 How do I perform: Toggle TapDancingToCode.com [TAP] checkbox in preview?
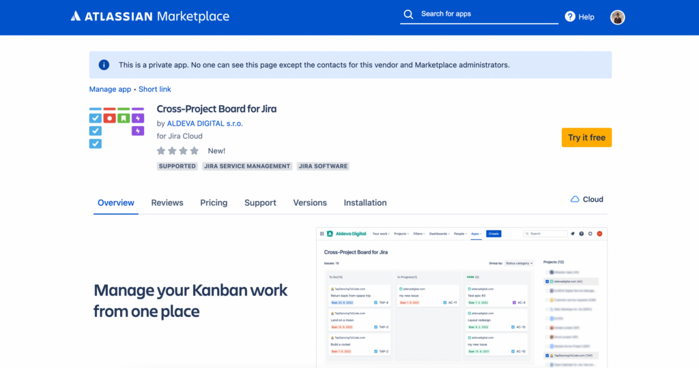click(x=547, y=356)
